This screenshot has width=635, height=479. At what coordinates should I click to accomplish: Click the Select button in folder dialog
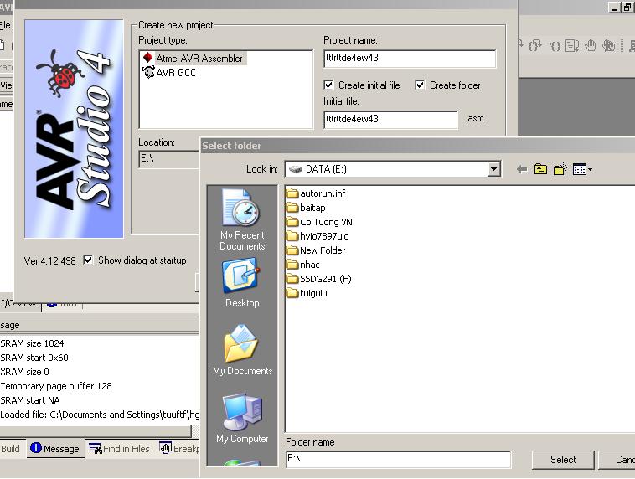coord(563,460)
